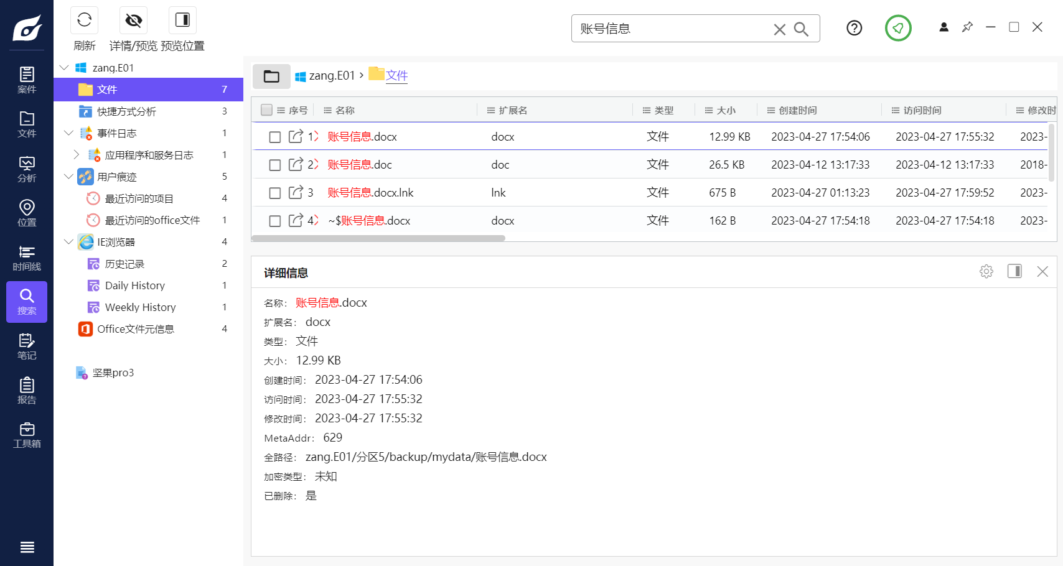Viewport: 1063px width, 566px height.
Task: Open the help question mark icon
Action: [x=855, y=28]
